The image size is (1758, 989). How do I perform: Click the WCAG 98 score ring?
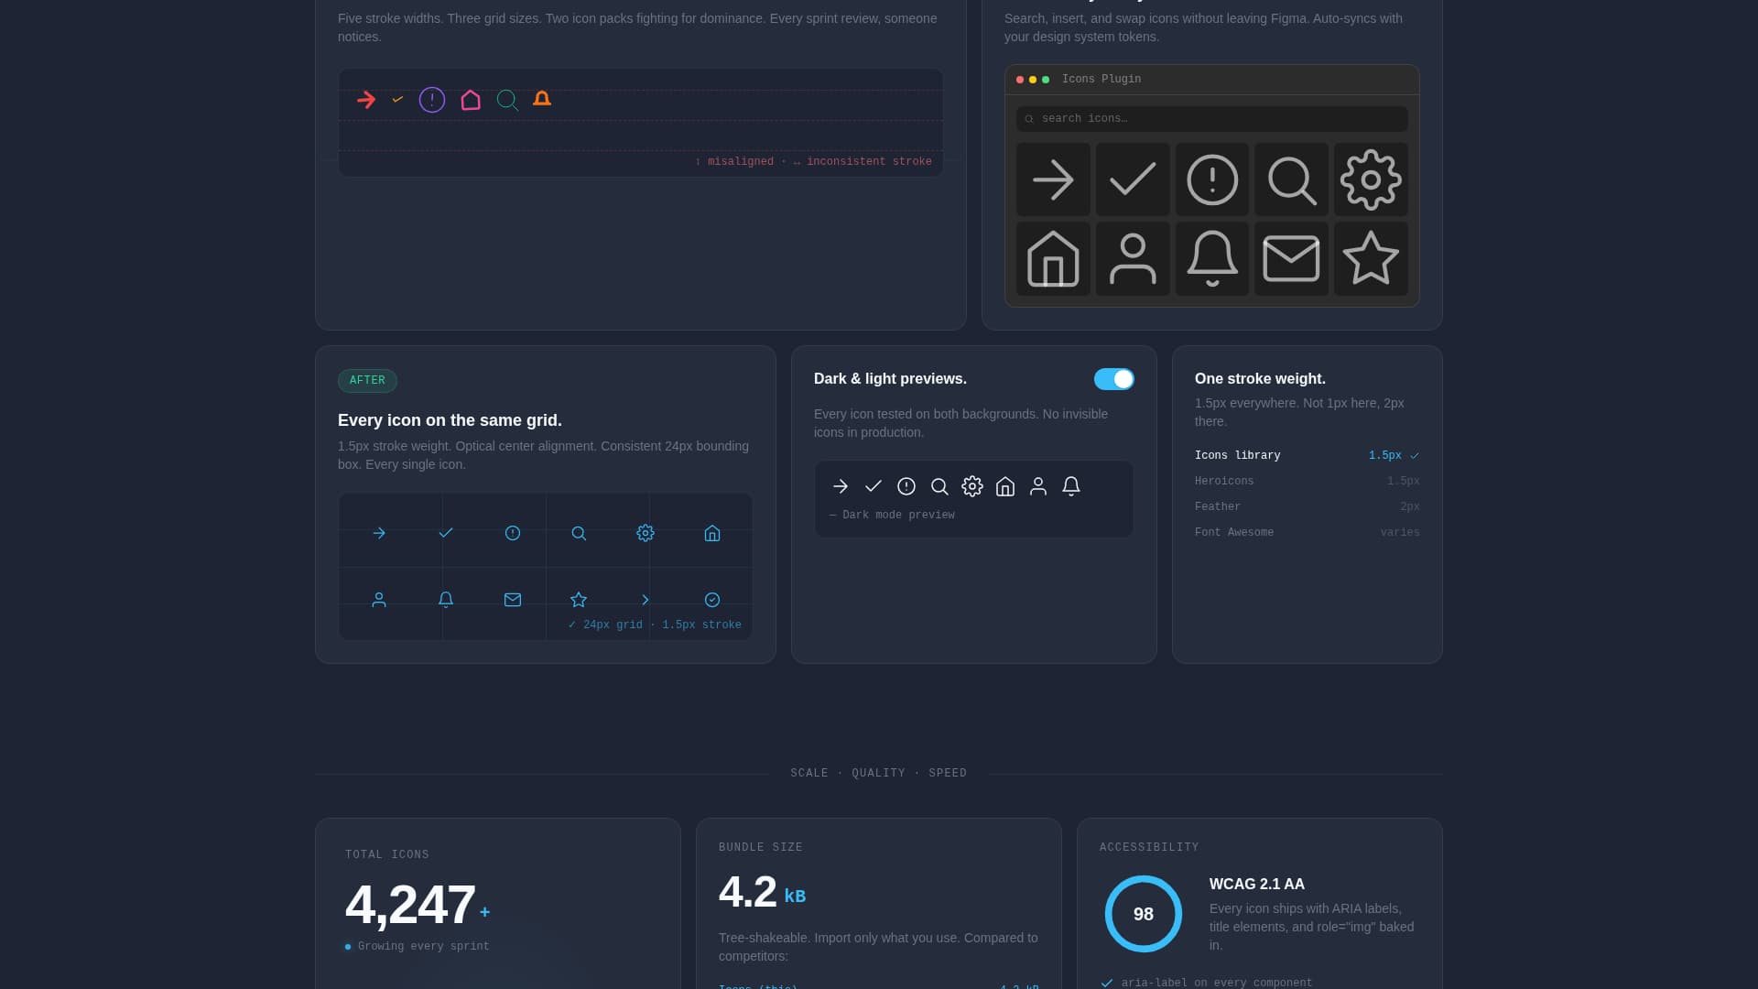point(1144,913)
